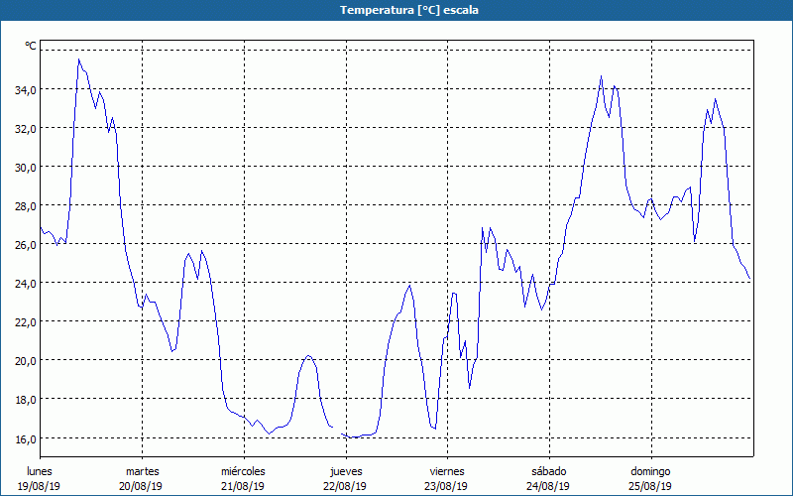Click the 'lunes' day label
Image resolution: width=793 pixels, height=496 pixels.
pos(40,471)
